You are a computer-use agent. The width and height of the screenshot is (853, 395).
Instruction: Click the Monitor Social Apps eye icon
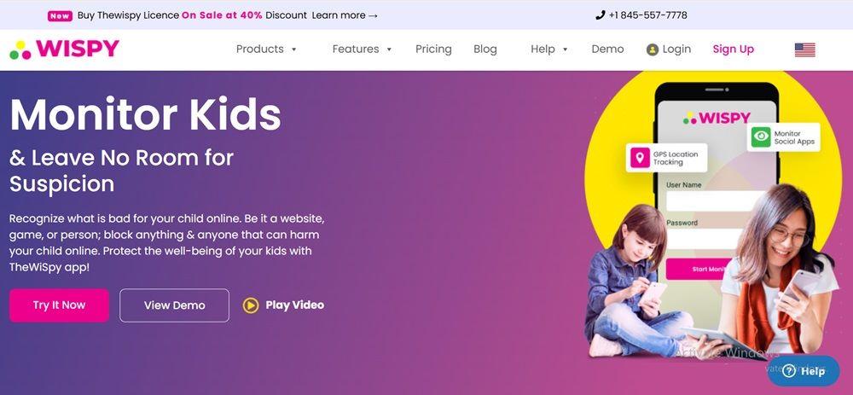[x=761, y=137]
